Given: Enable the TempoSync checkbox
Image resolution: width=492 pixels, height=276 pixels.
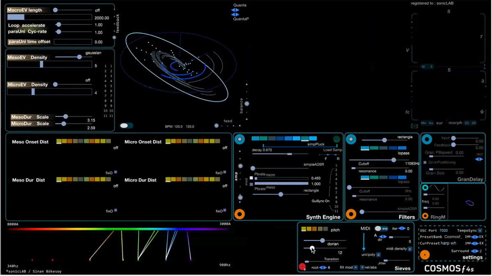Looking at the screenshot, I should [x=480, y=231].
